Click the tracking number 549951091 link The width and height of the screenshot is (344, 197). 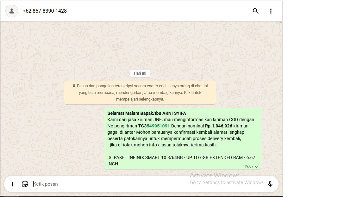click(x=158, y=126)
